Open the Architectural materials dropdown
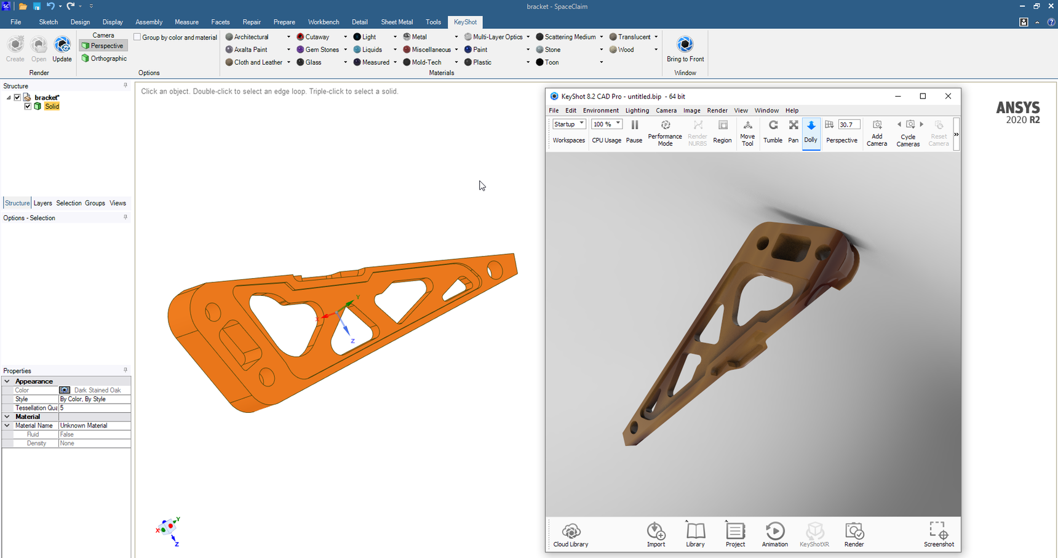The image size is (1058, 558). click(x=288, y=37)
